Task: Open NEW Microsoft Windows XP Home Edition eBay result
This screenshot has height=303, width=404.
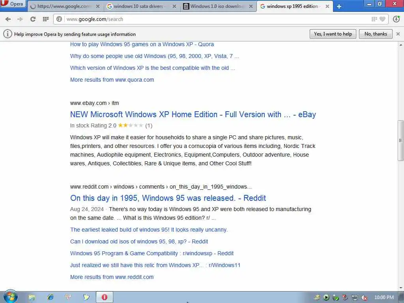Action: click(x=193, y=114)
